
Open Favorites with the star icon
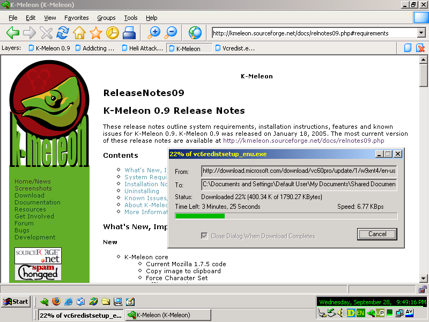pyautogui.click(x=96, y=33)
